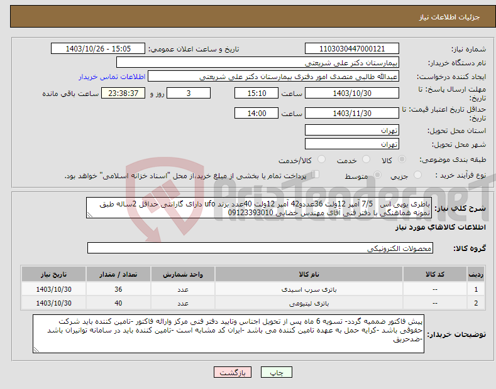
Task: Click the بازگشت back button
Action: [233, 373]
